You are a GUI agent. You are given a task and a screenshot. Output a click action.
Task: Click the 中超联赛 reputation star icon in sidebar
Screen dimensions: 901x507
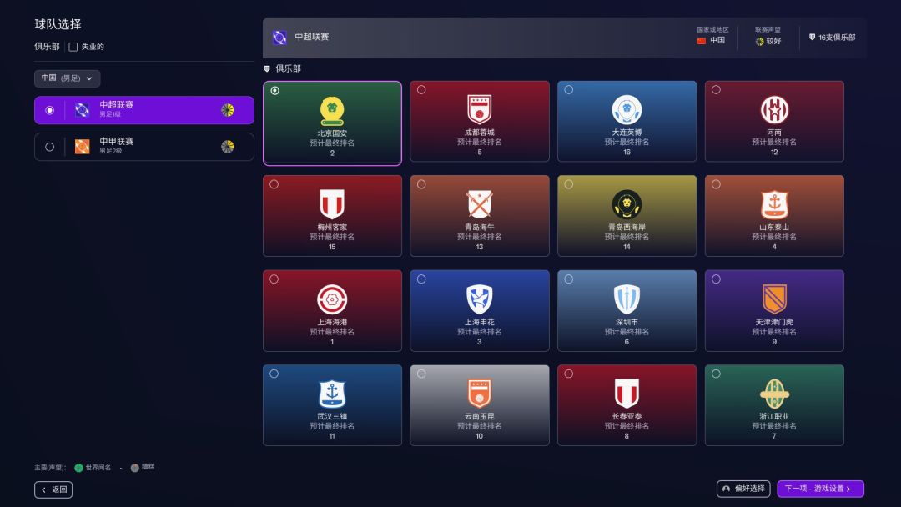click(x=228, y=110)
